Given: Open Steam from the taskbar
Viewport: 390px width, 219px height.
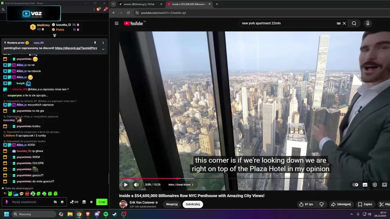Looking at the screenshot, I should click(x=115, y=214).
